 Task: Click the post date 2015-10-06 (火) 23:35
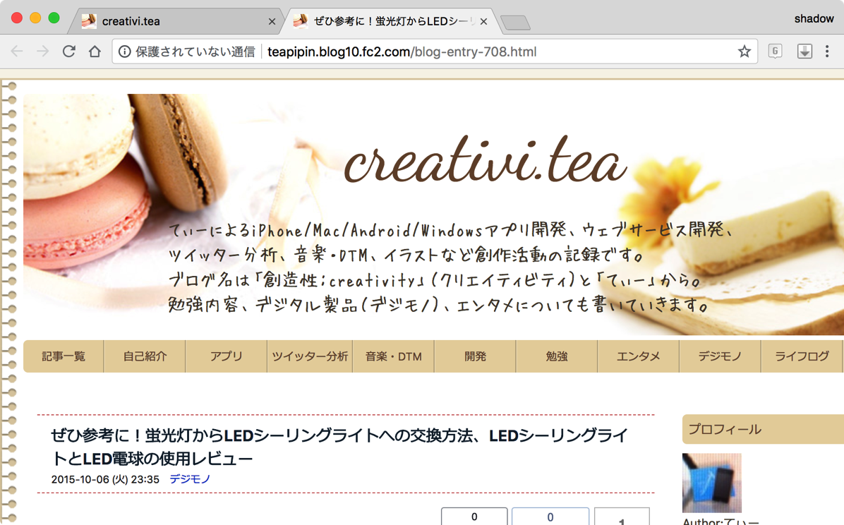(105, 479)
